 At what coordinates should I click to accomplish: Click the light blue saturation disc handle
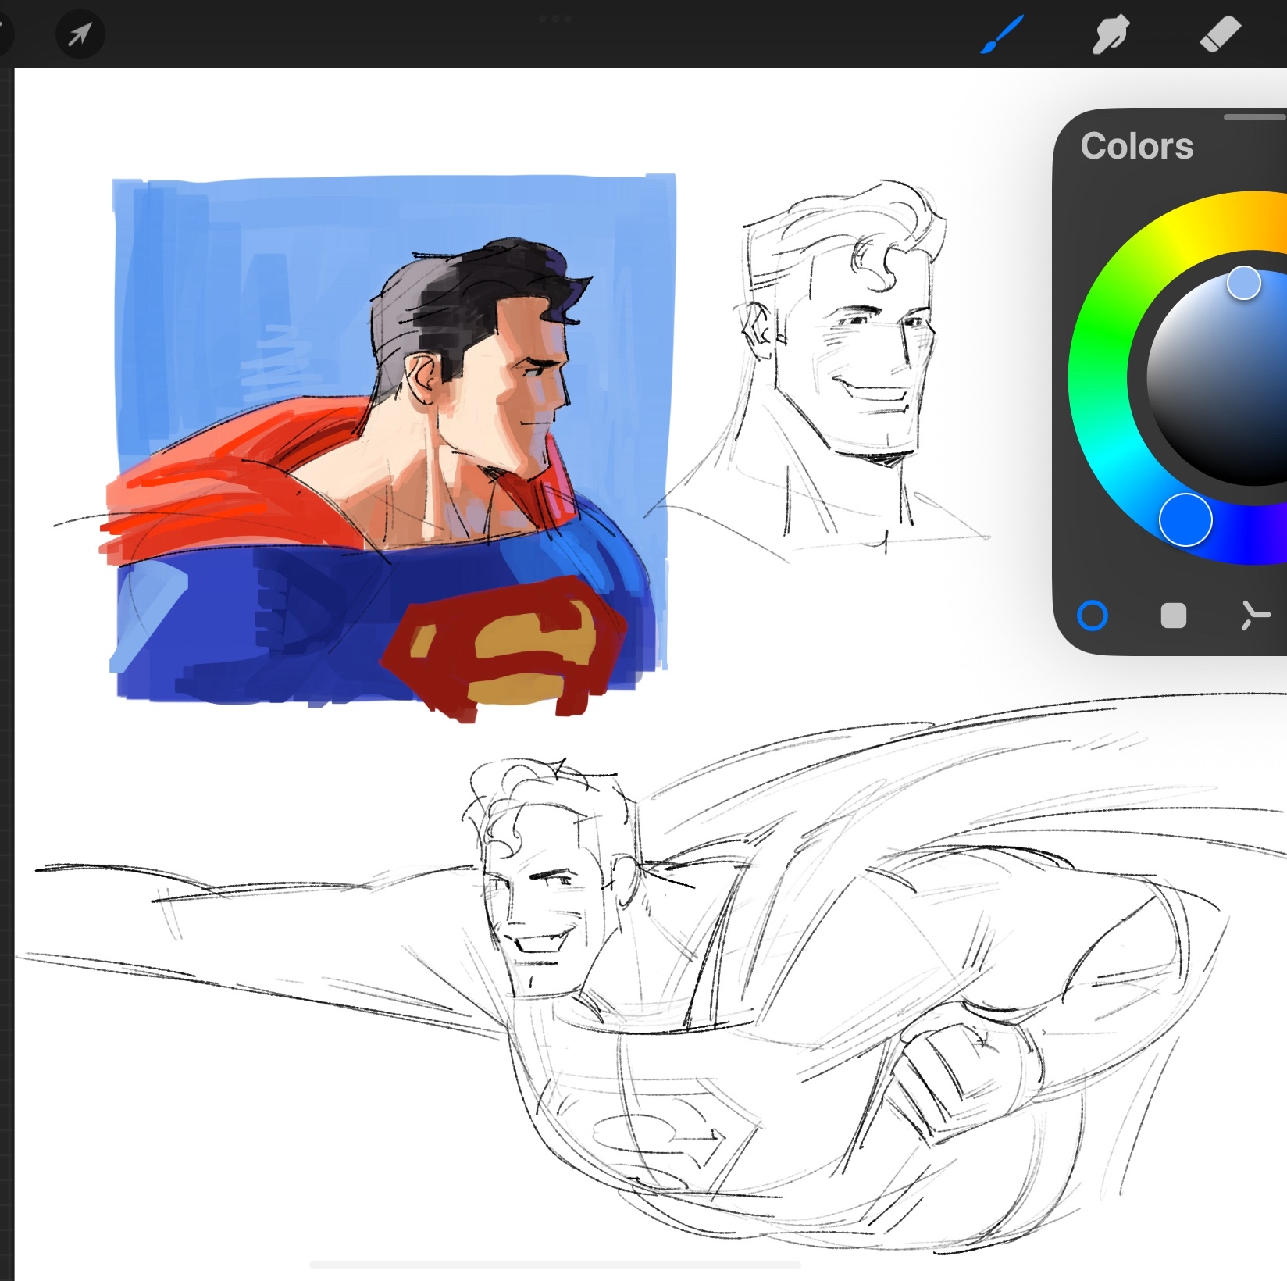click(1243, 283)
